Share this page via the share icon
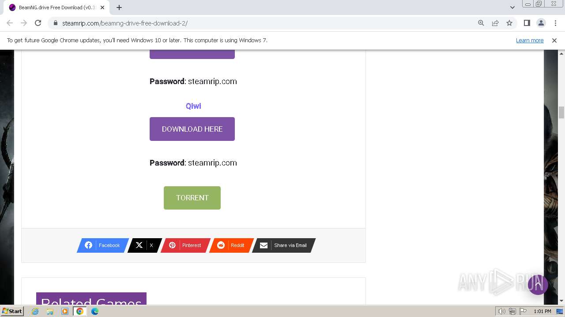The height and width of the screenshot is (317, 565). coord(495,23)
